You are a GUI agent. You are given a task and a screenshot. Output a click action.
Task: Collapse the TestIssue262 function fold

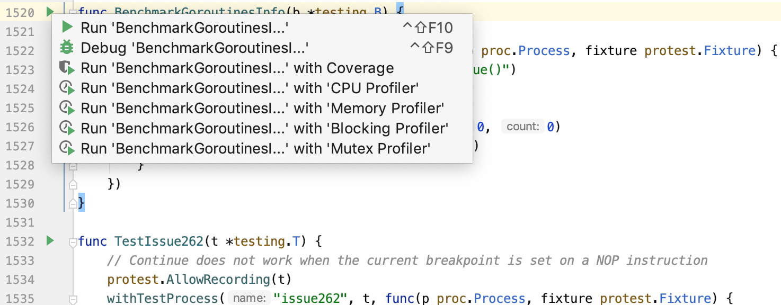point(73,243)
